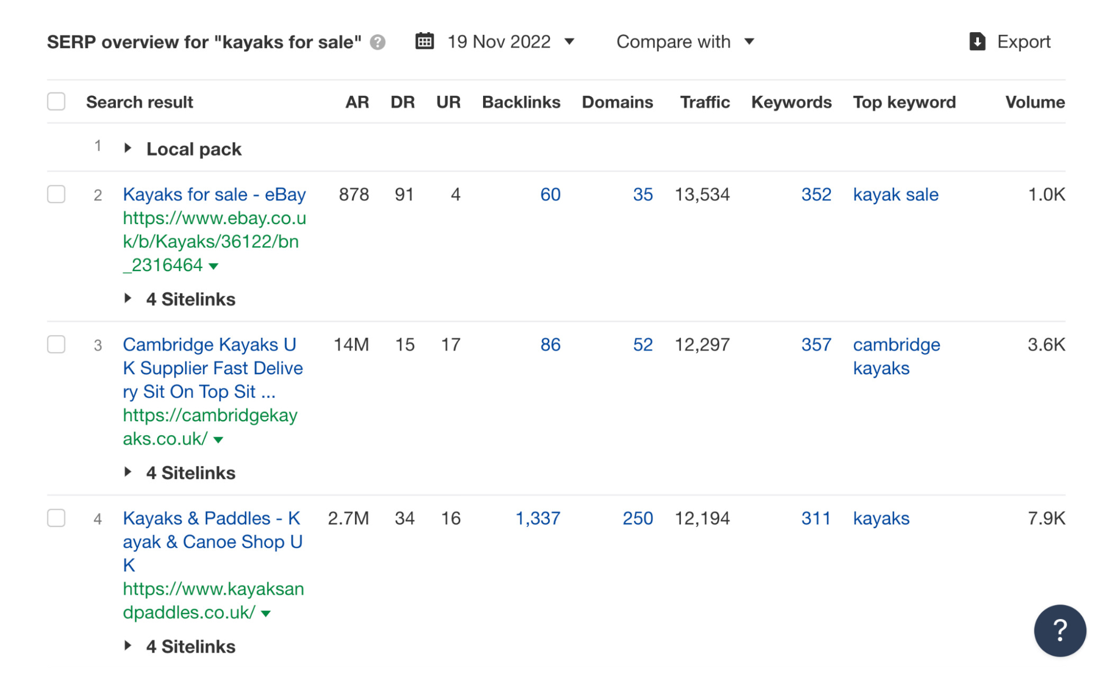Click green URL arrow for kayaksandpaddles result
Image resolution: width=1117 pixels, height=691 pixels.
[266, 614]
